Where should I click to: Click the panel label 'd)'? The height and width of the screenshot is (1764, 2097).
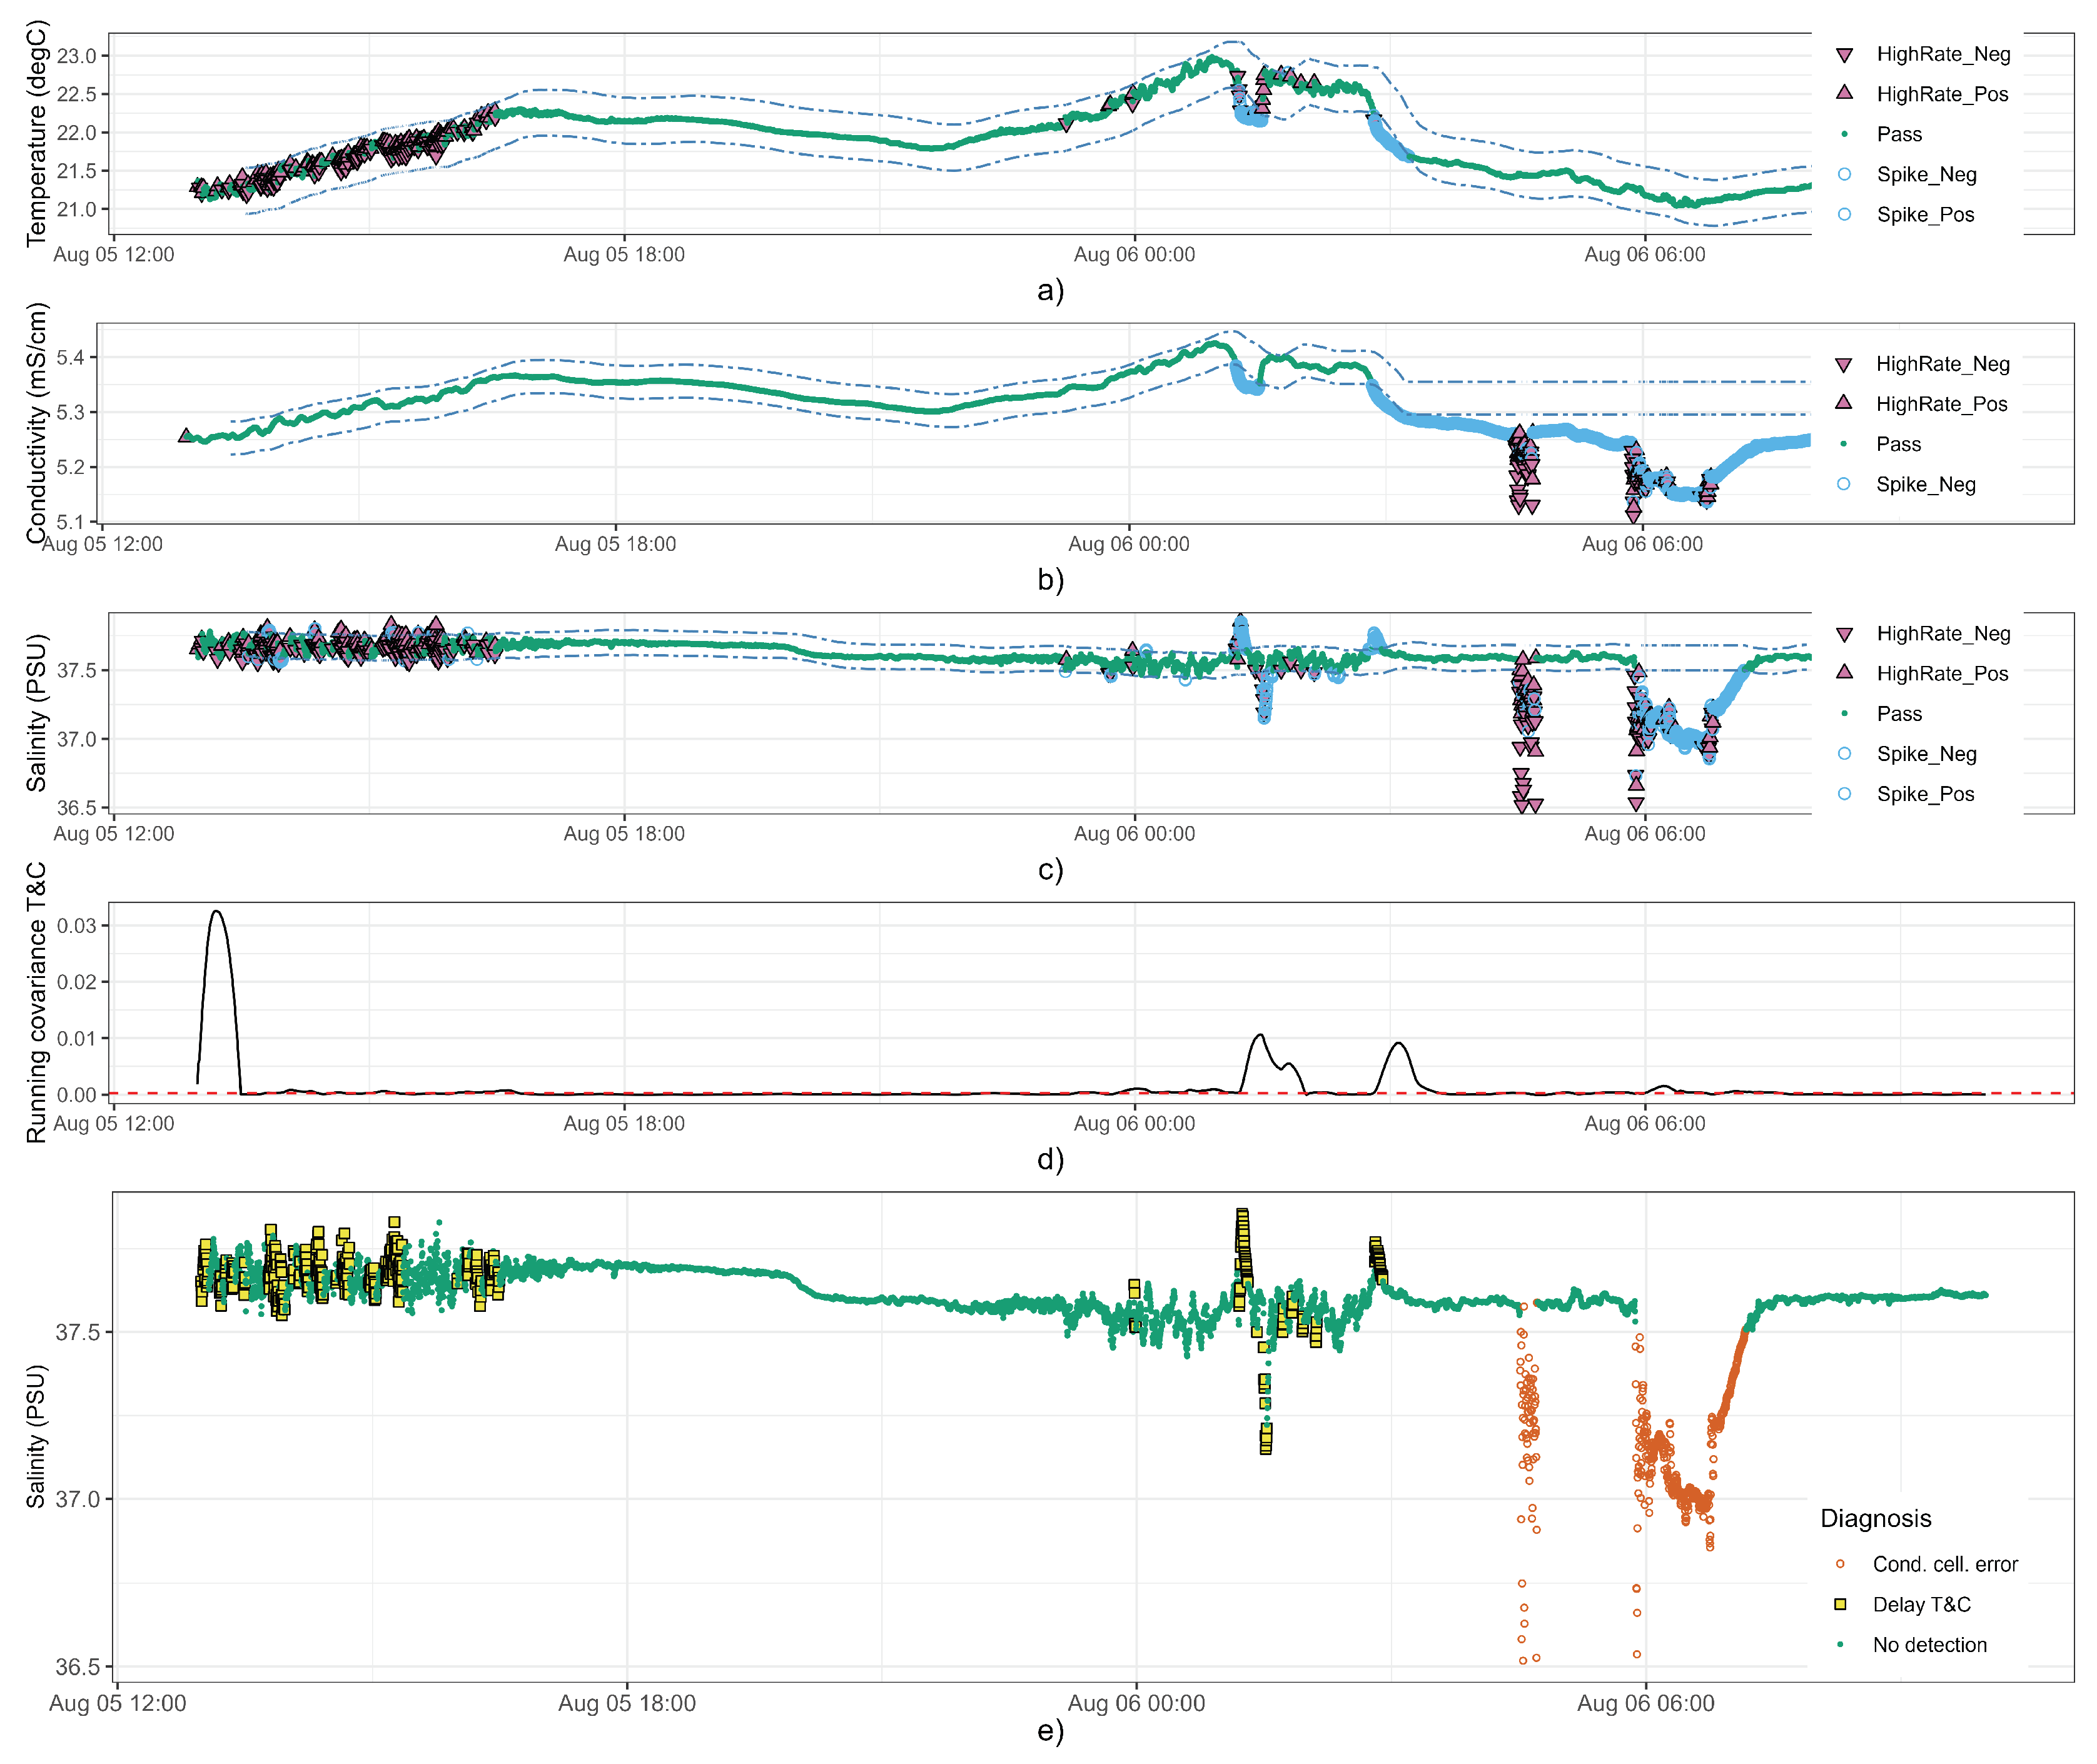[1050, 1158]
